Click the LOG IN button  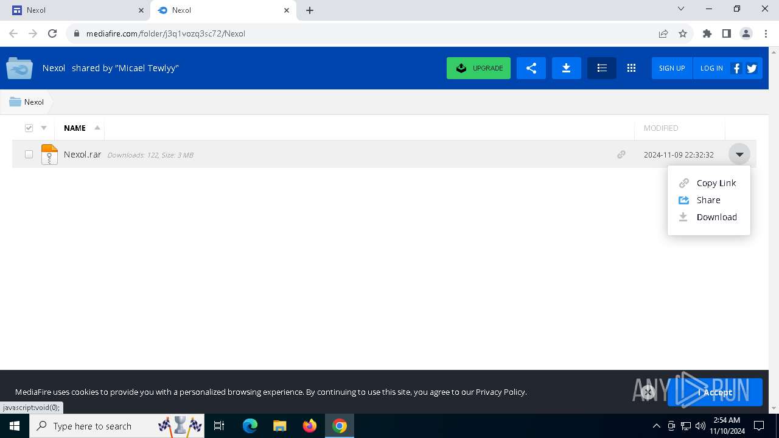click(x=711, y=68)
